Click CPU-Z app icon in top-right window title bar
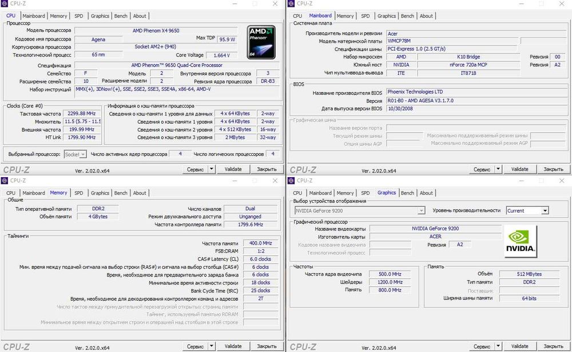The width and height of the screenshot is (572, 352). [x=291, y=3]
